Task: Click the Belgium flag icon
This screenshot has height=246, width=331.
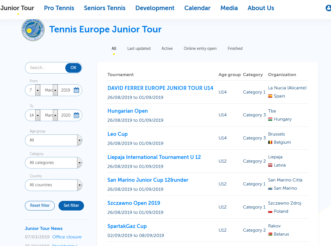Action: [270, 142]
